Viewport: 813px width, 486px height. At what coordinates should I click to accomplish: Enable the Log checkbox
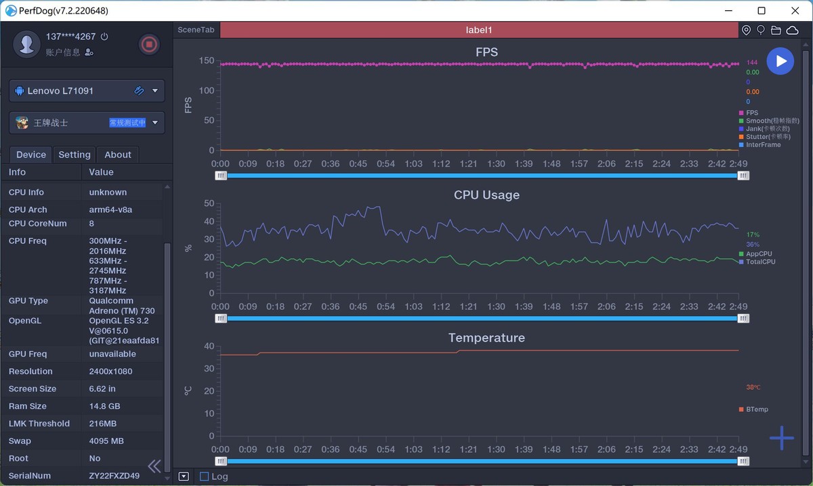pos(204,477)
